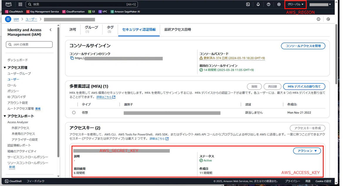
Task: Open the services grid menu icon
Action: 20,4
